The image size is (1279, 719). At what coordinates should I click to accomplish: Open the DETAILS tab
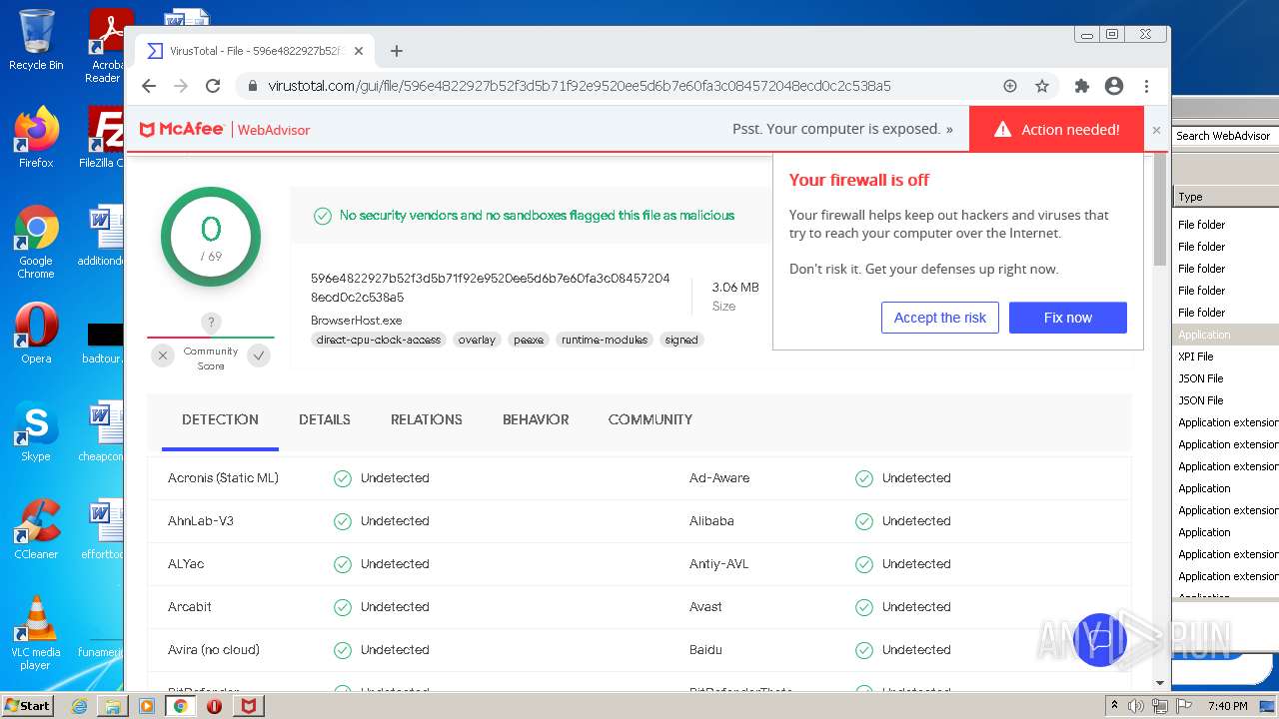325,420
